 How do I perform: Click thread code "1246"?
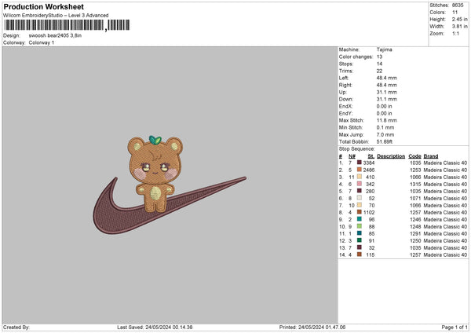point(415,219)
